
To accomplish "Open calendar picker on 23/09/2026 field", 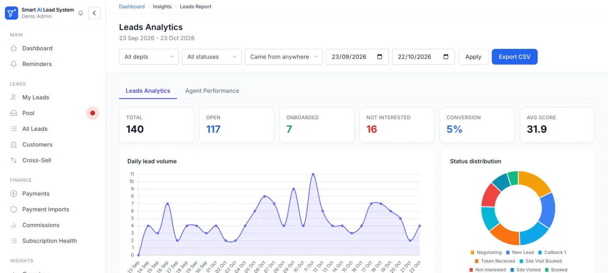I will coord(380,57).
